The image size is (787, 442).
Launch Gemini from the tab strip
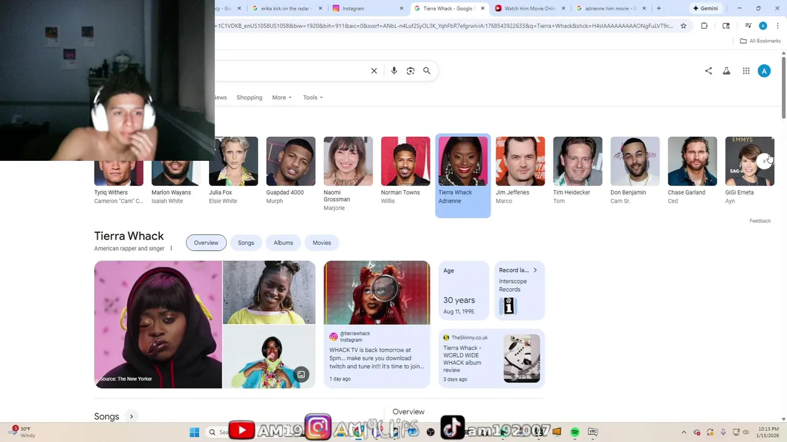coord(705,9)
